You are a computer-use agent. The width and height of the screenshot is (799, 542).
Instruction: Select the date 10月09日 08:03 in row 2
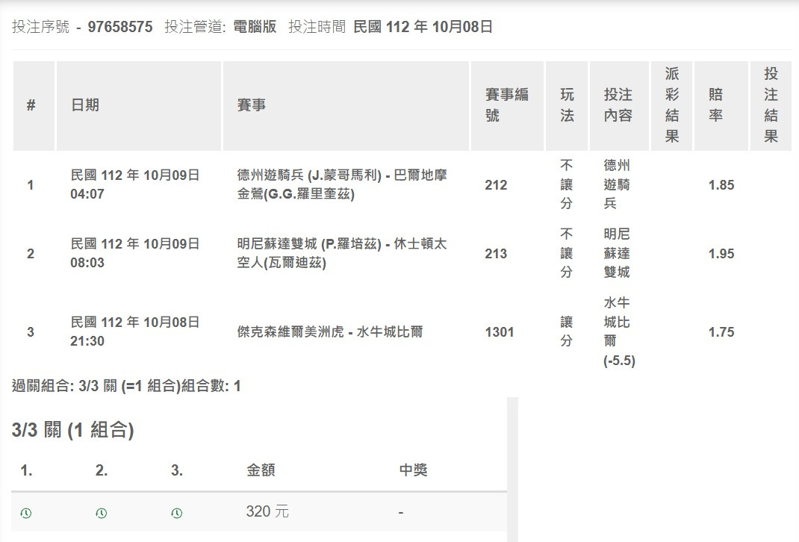click(x=134, y=253)
